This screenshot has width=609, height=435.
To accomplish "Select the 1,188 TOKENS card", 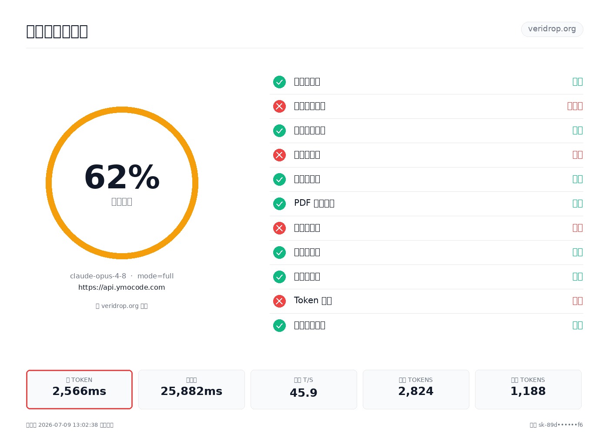I will tap(528, 389).
